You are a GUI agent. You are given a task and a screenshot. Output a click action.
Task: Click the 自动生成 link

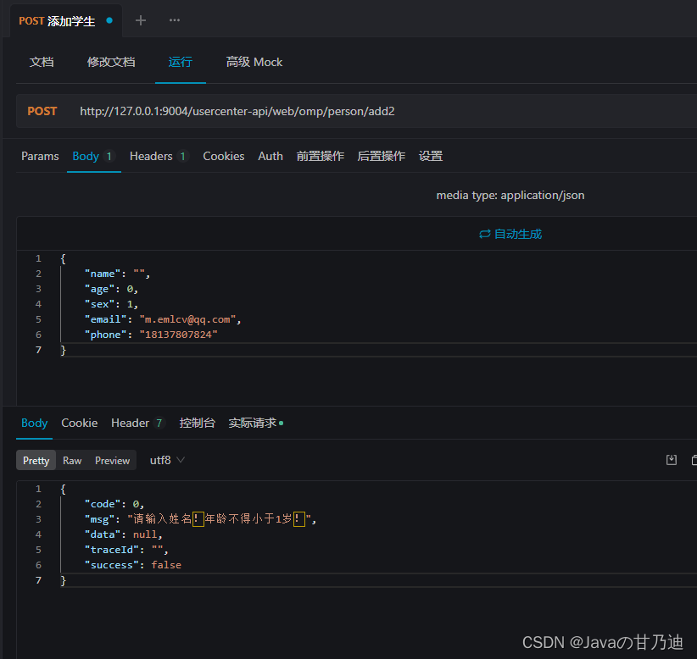[x=518, y=234]
